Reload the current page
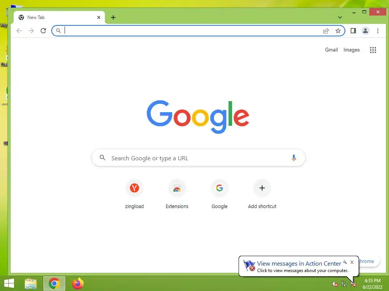The image size is (389, 291). tap(43, 31)
